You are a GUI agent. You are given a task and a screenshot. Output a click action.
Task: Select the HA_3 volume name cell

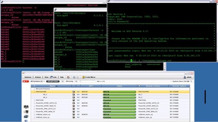pos(45,95)
